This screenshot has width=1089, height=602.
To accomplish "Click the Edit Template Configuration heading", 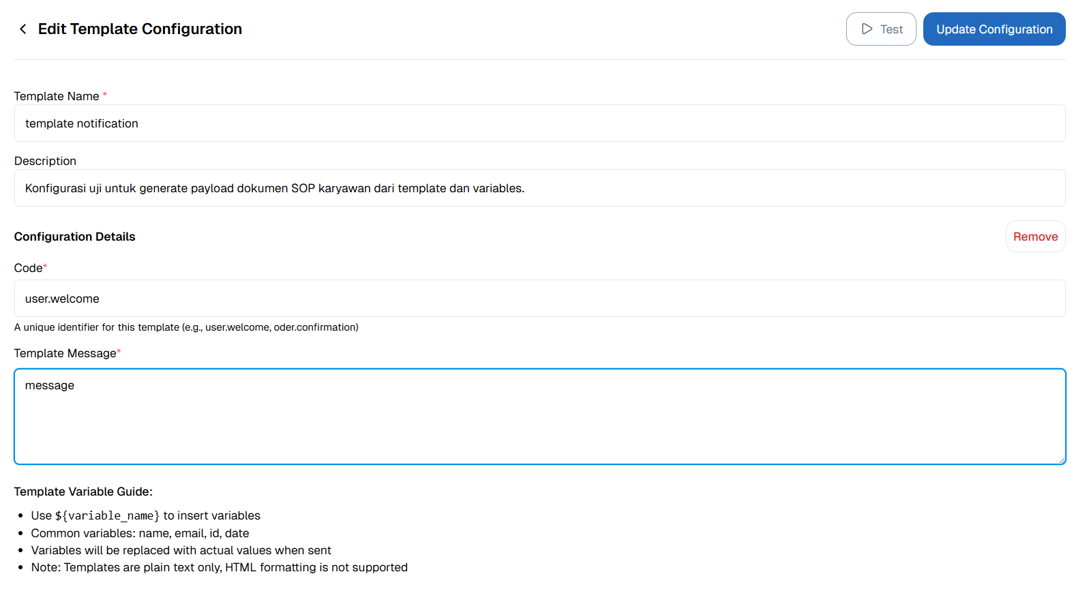I will pos(140,29).
